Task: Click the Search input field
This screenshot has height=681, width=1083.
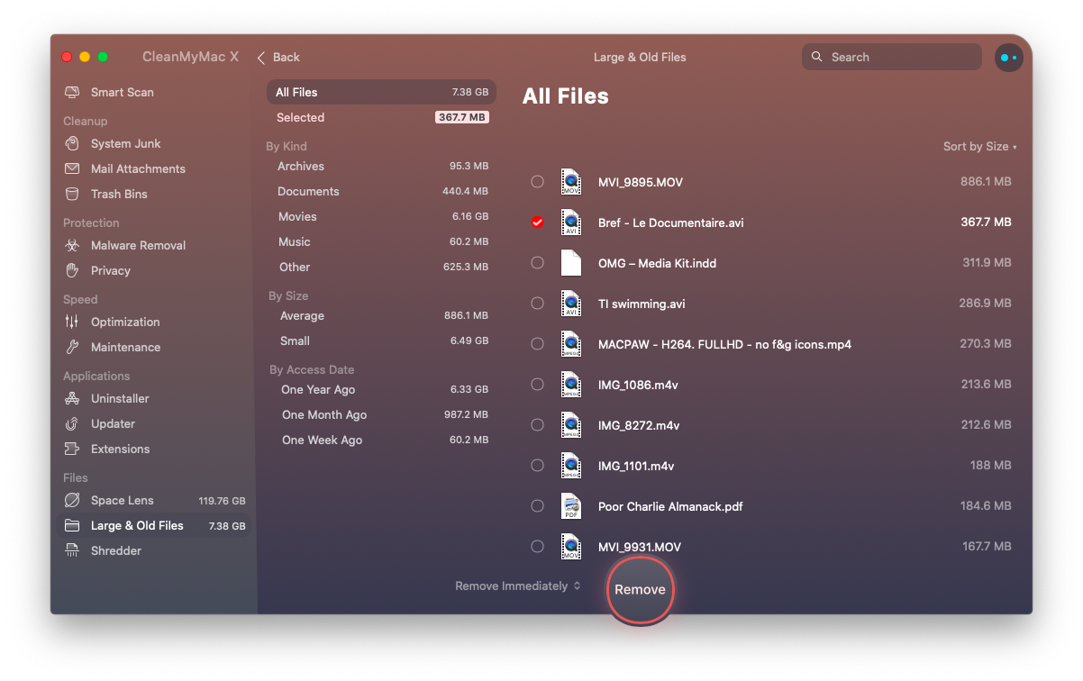Action: coord(892,57)
